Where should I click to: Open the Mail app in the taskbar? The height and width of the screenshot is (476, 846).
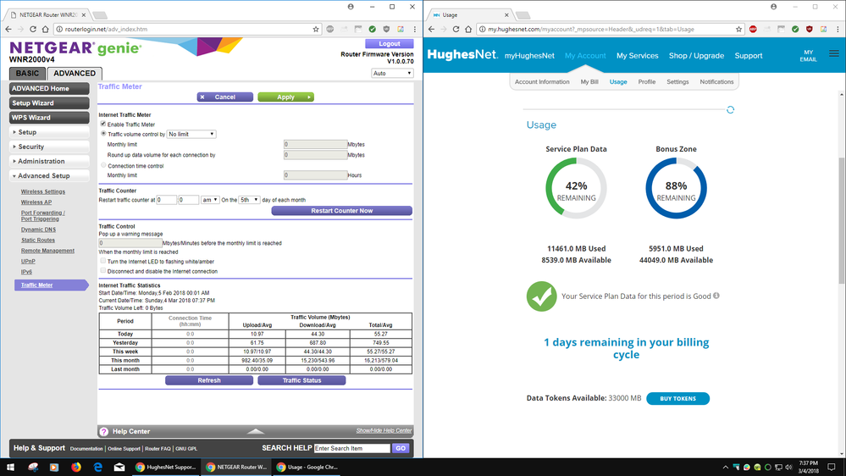click(x=119, y=467)
